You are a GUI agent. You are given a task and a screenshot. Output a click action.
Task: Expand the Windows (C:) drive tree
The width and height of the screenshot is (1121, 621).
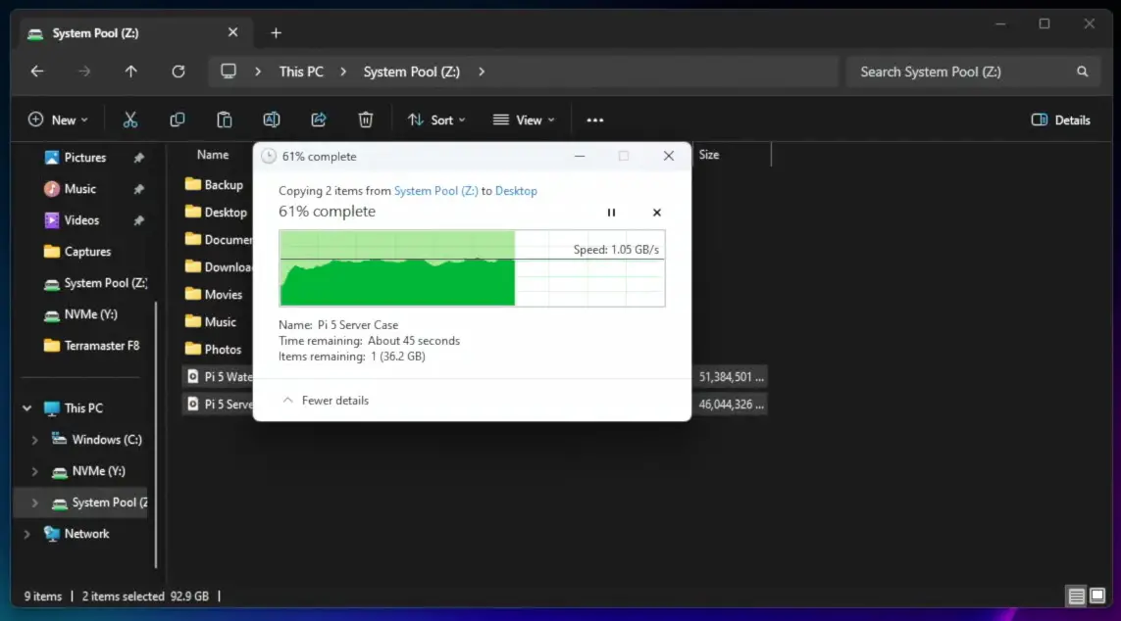[x=35, y=440]
